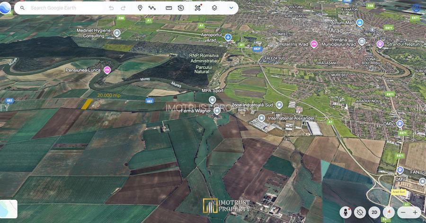Redo the last action

click(123, 8)
